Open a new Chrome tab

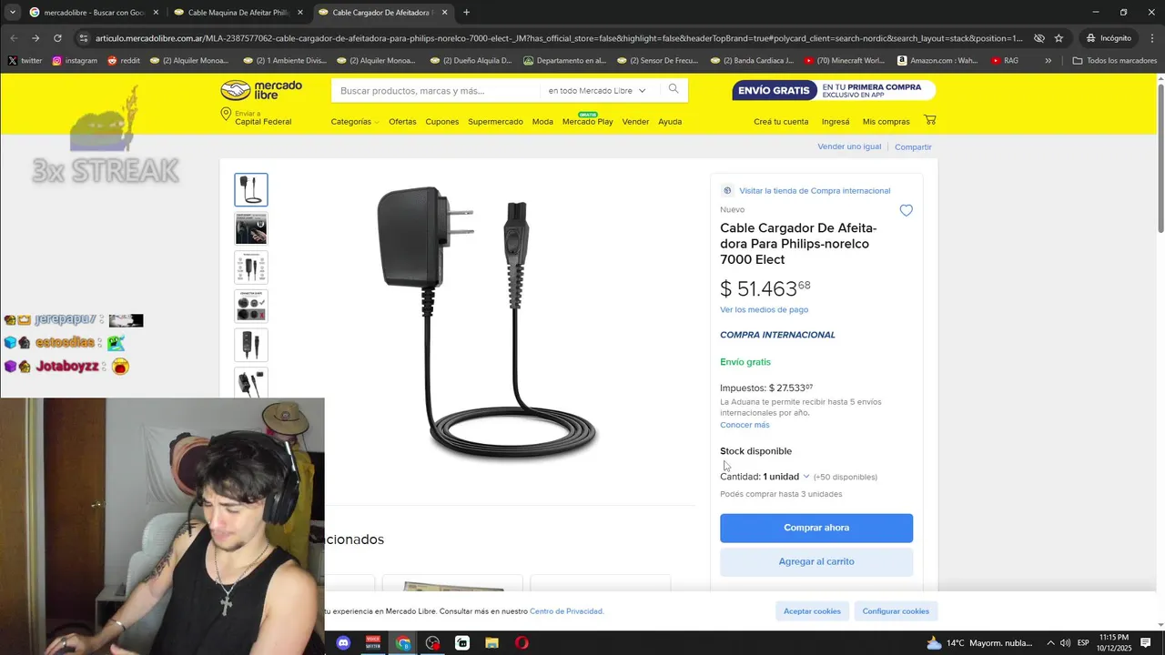tap(466, 13)
